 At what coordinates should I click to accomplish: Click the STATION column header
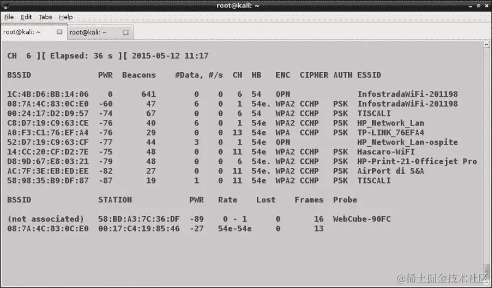(x=115, y=200)
